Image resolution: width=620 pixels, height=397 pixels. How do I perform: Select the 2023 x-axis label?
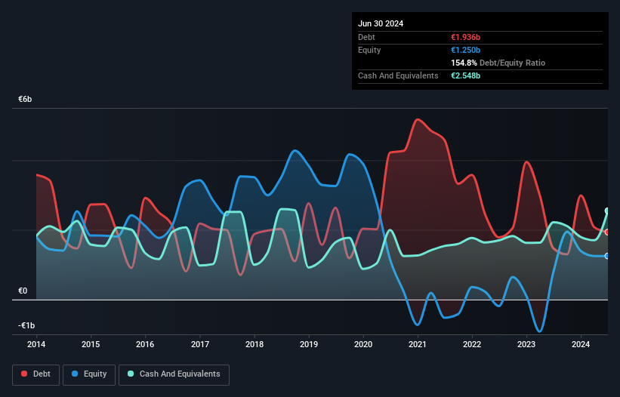(526, 344)
